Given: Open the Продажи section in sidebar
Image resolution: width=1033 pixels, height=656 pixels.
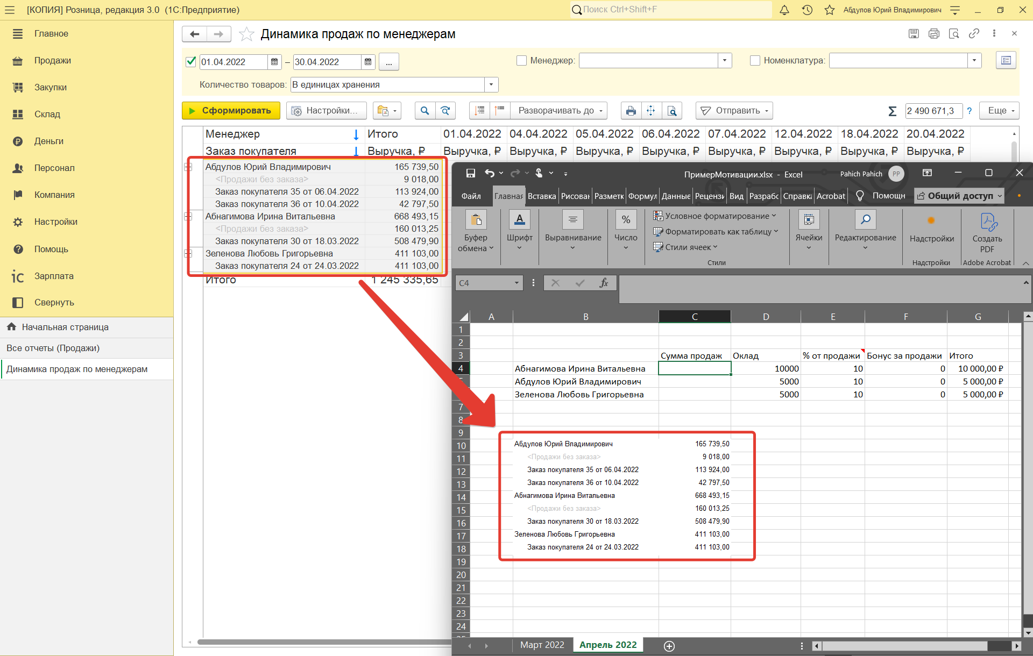Looking at the screenshot, I should tap(53, 61).
